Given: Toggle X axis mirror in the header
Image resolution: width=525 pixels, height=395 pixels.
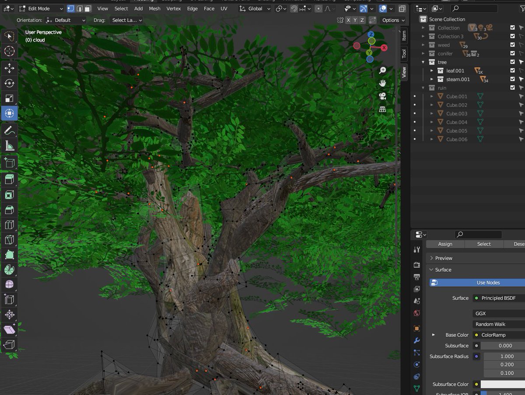Looking at the screenshot, I should click(348, 20).
